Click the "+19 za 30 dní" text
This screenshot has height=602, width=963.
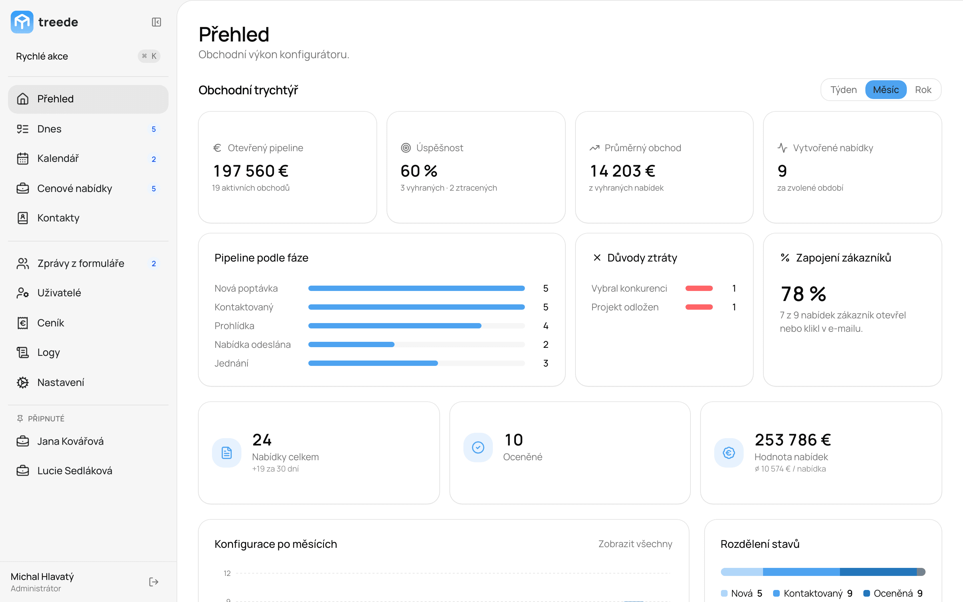276,469
